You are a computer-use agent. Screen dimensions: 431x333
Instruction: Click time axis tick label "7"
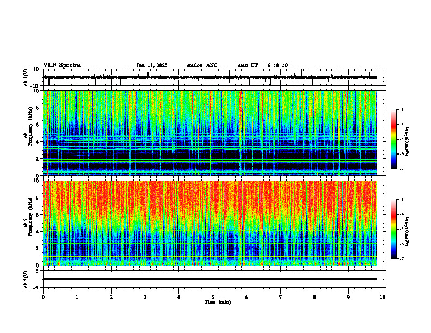(x=281, y=297)
